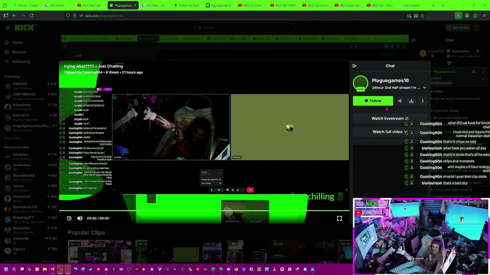
Task: Follow the Plaguegames16 channel
Action: pyautogui.click(x=373, y=101)
